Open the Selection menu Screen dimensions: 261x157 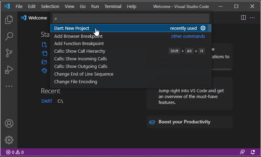pos(50,6)
